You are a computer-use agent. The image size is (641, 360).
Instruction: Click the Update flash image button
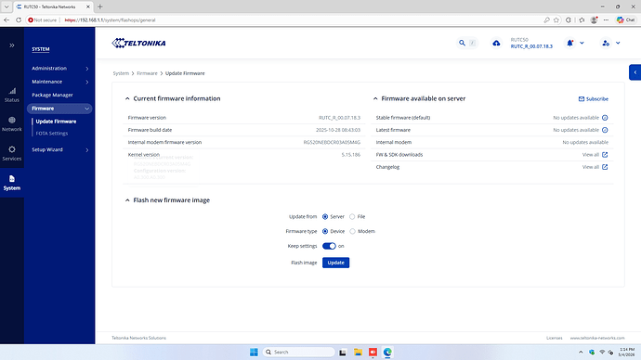[x=335, y=263]
